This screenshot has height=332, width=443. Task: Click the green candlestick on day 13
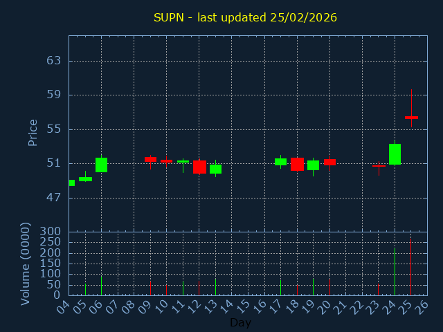pyautogui.click(x=215, y=169)
